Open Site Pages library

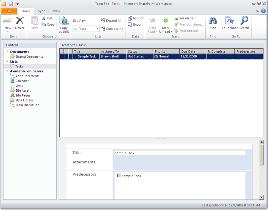20,95
